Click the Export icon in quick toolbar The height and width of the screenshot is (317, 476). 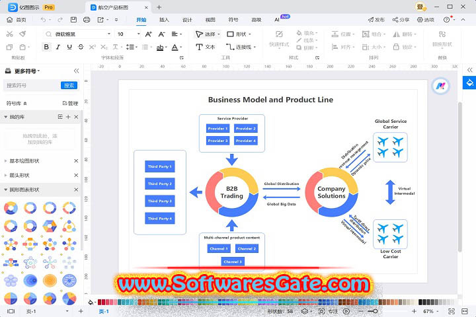tap(100, 20)
